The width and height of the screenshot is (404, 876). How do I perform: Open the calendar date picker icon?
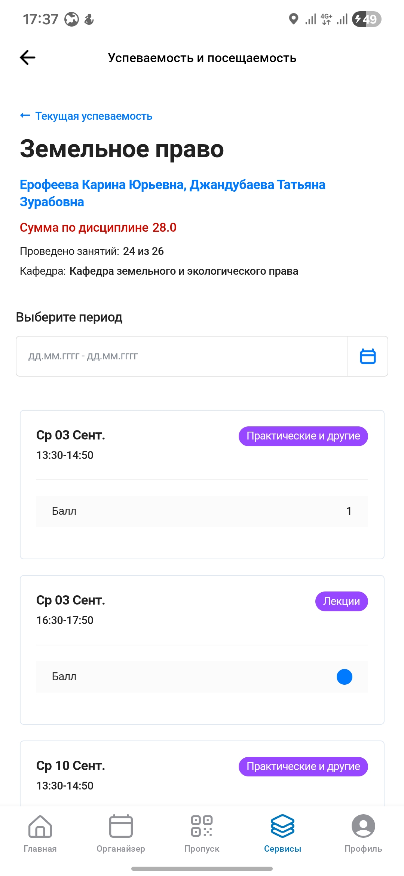(368, 356)
